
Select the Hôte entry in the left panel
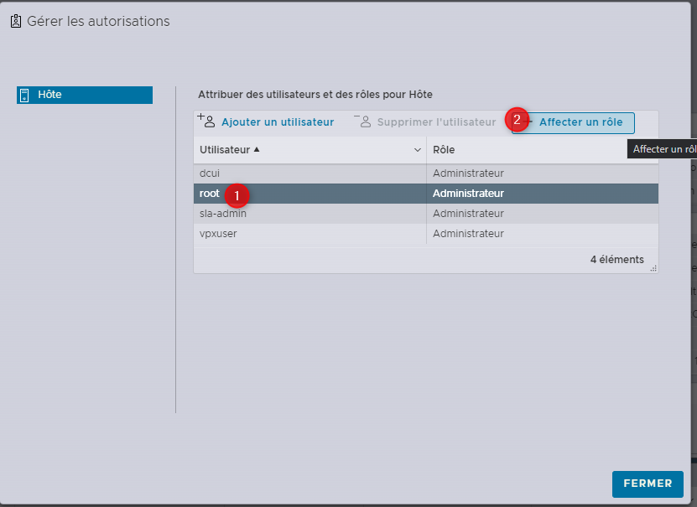click(x=84, y=95)
